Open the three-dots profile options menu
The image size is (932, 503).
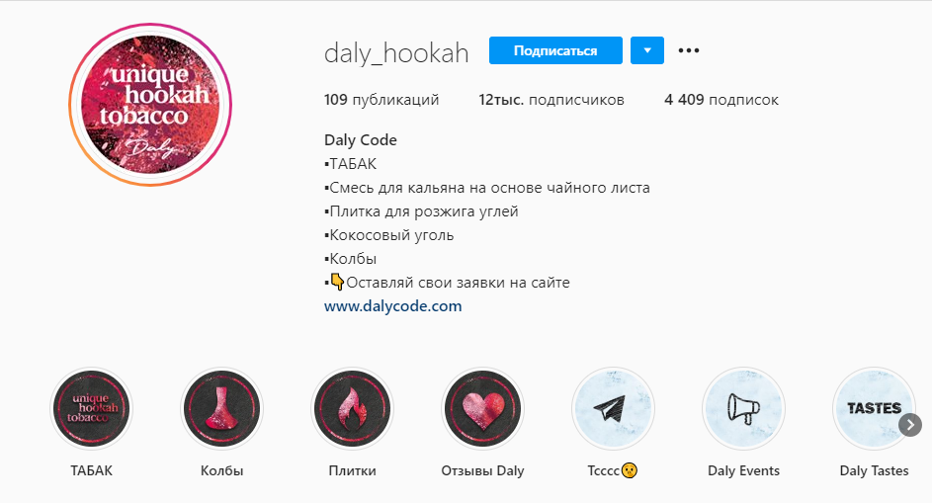coord(689,50)
